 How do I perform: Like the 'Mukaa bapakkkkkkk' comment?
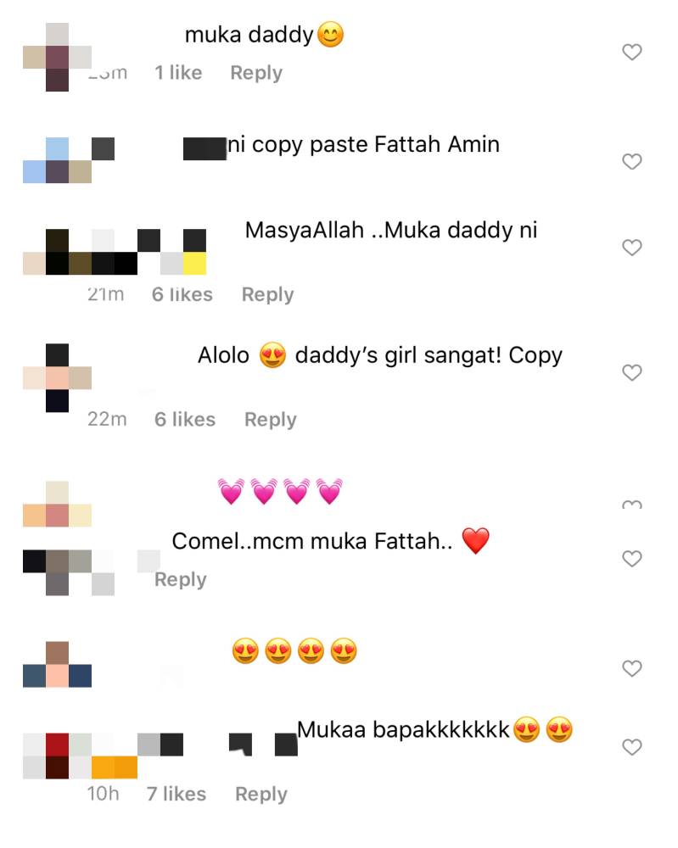(x=631, y=747)
